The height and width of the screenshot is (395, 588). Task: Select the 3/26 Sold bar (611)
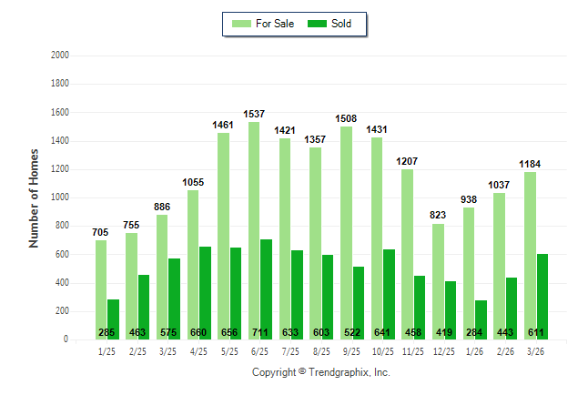(x=542, y=291)
